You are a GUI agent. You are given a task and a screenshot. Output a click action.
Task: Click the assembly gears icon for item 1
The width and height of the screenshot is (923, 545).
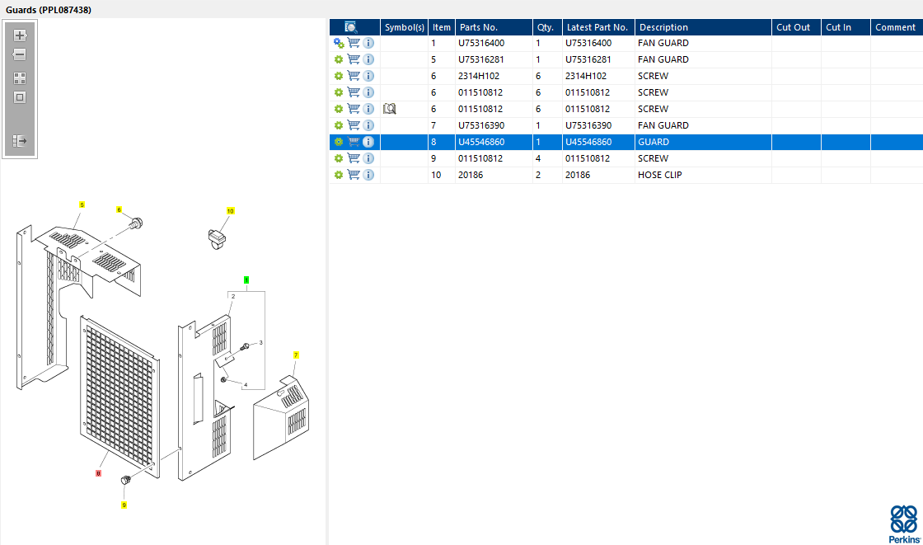[x=339, y=43]
